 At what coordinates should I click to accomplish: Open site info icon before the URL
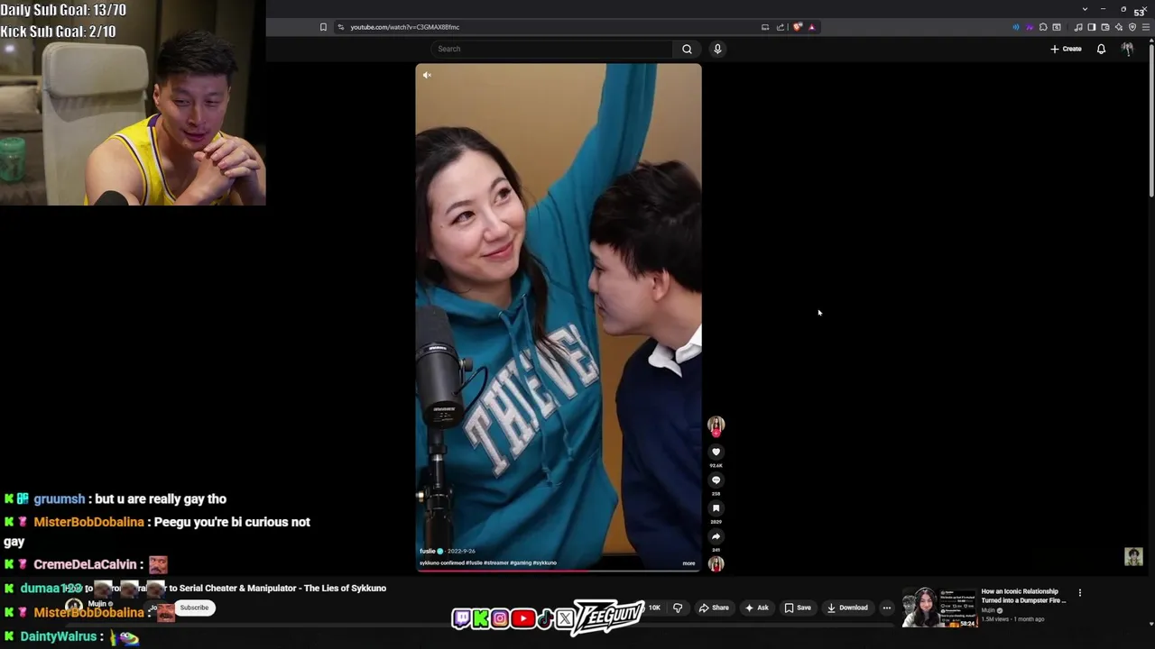[x=341, y=27]
